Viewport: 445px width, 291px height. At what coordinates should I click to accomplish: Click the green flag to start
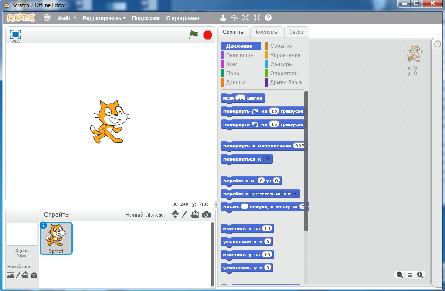(194, 34)
